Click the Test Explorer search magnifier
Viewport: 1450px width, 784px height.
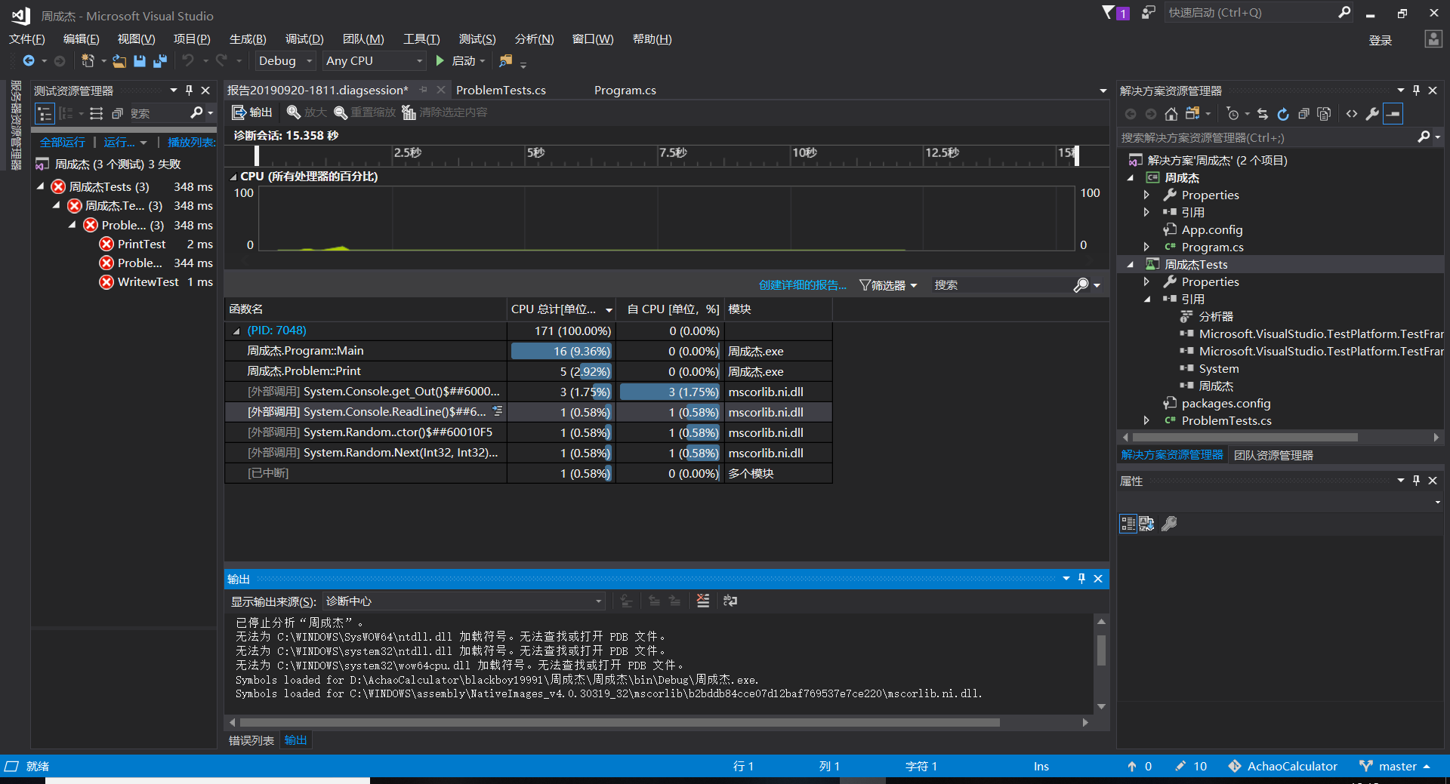196,112
